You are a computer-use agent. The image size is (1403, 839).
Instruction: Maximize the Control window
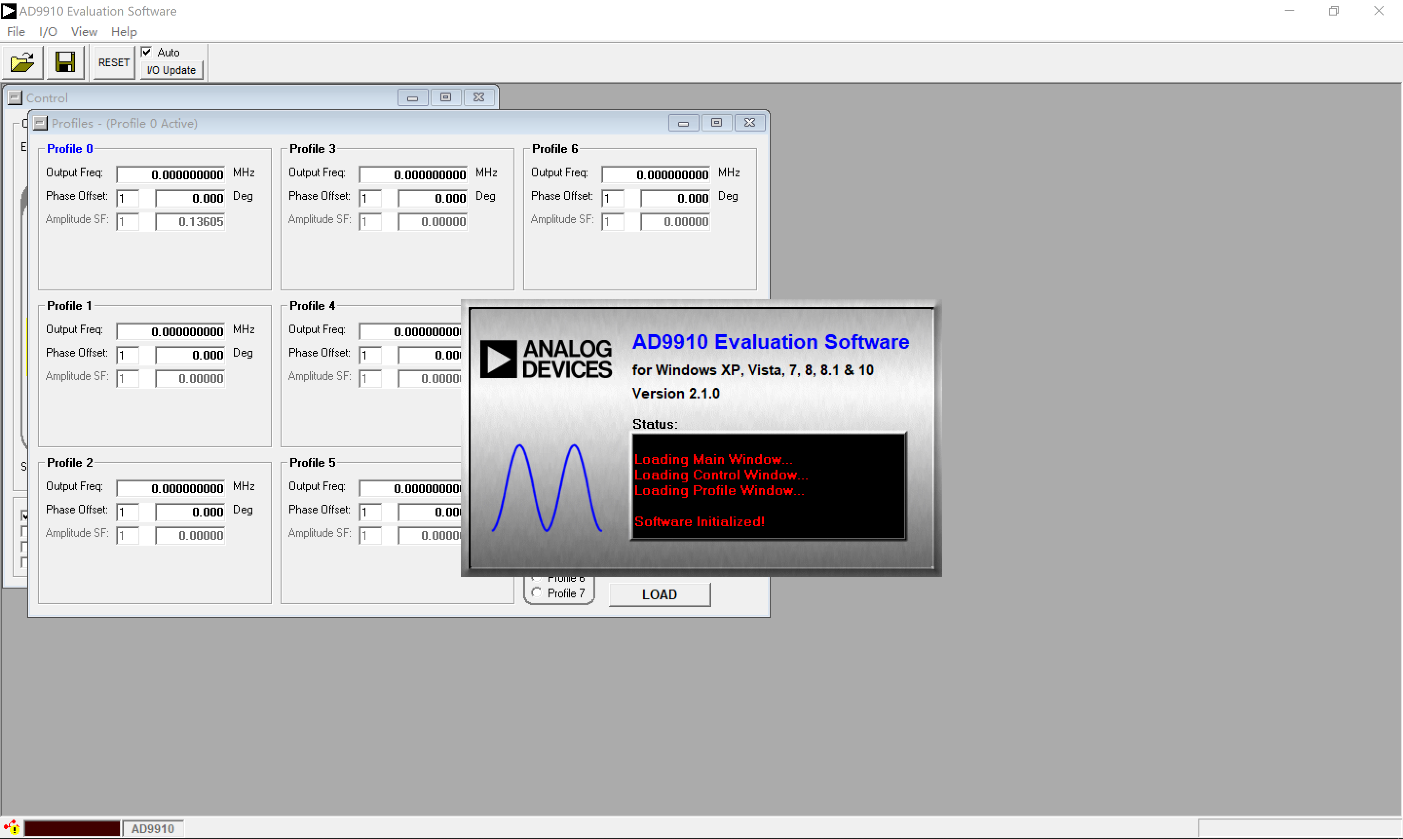coord(445,97)
